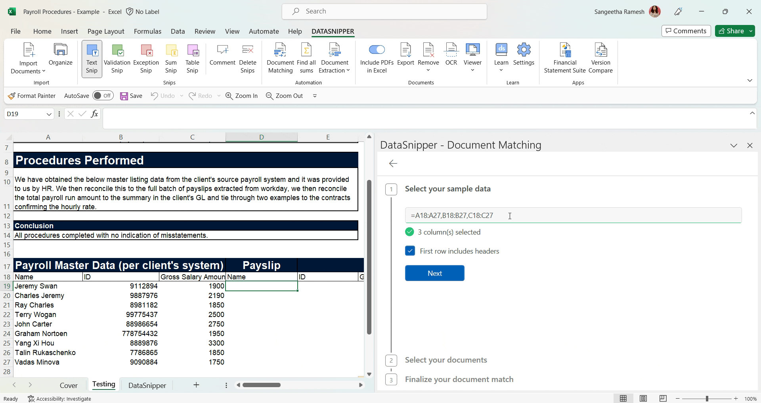Open Document Matching from the ribbon
This screenshot has width=761, height=403.
(280, 57)
